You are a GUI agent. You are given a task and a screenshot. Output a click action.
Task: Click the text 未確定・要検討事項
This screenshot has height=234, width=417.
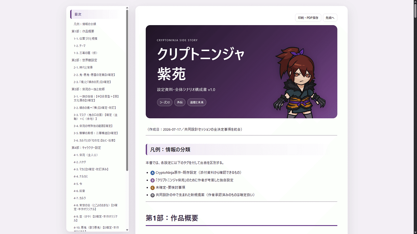coord(170,188)
